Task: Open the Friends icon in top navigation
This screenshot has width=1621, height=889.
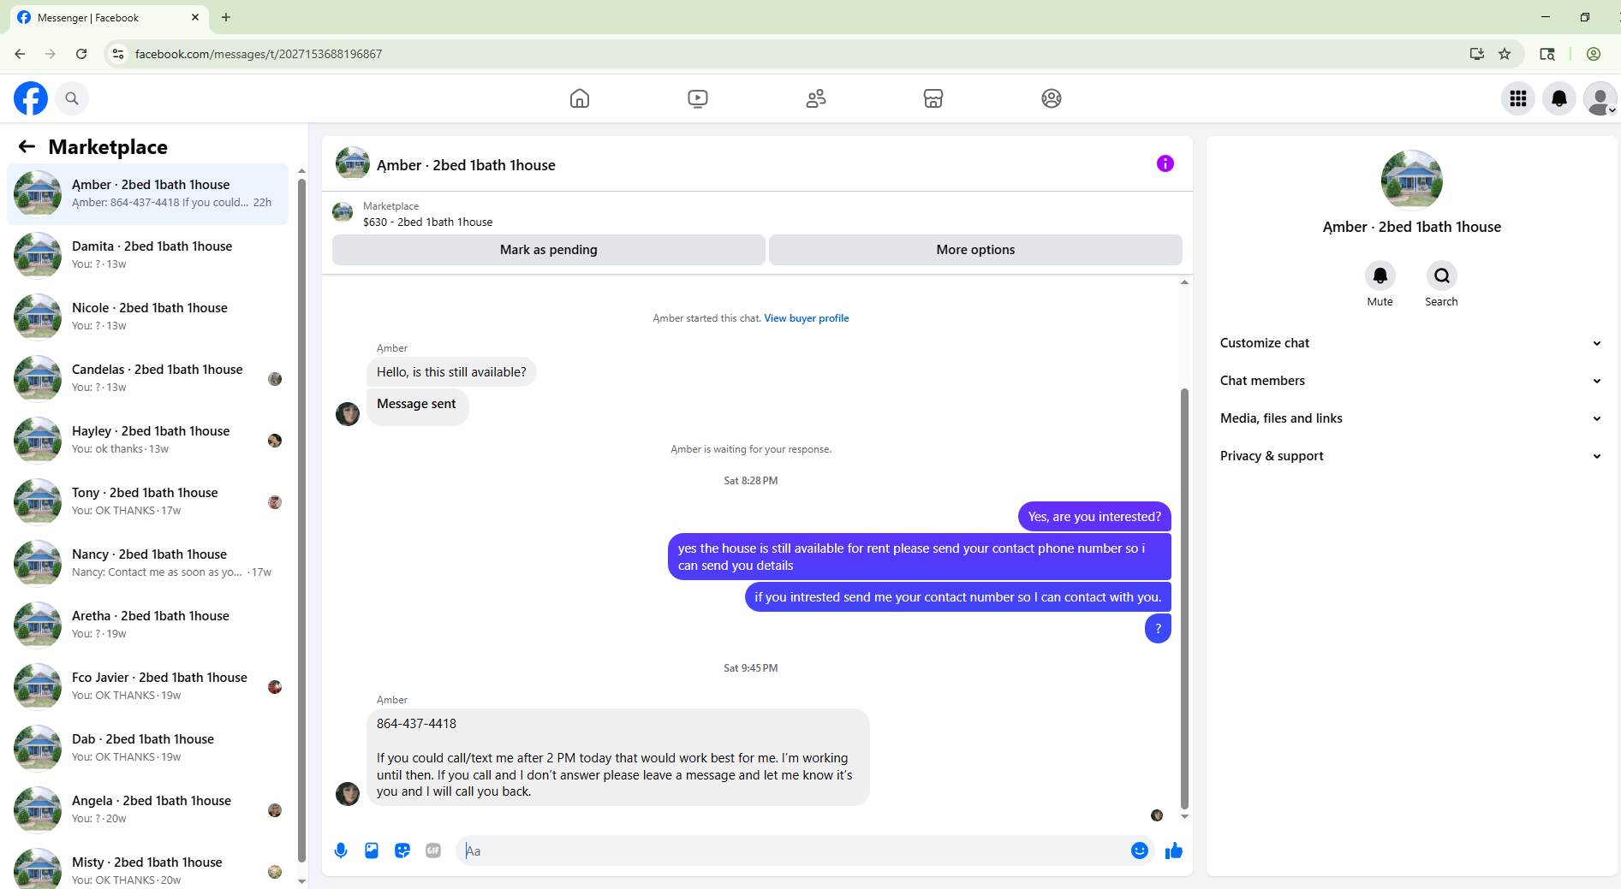Action: tap(816, 98)
